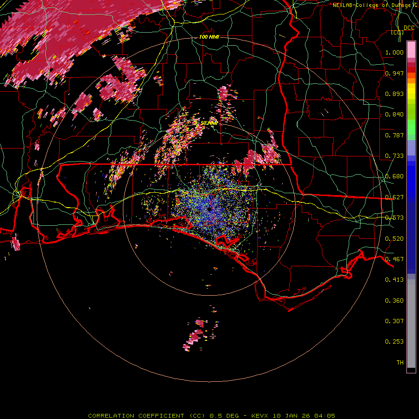Click the 50 NMI range ring label
This screenshot has height=419, width=419.
coord(209,123)
